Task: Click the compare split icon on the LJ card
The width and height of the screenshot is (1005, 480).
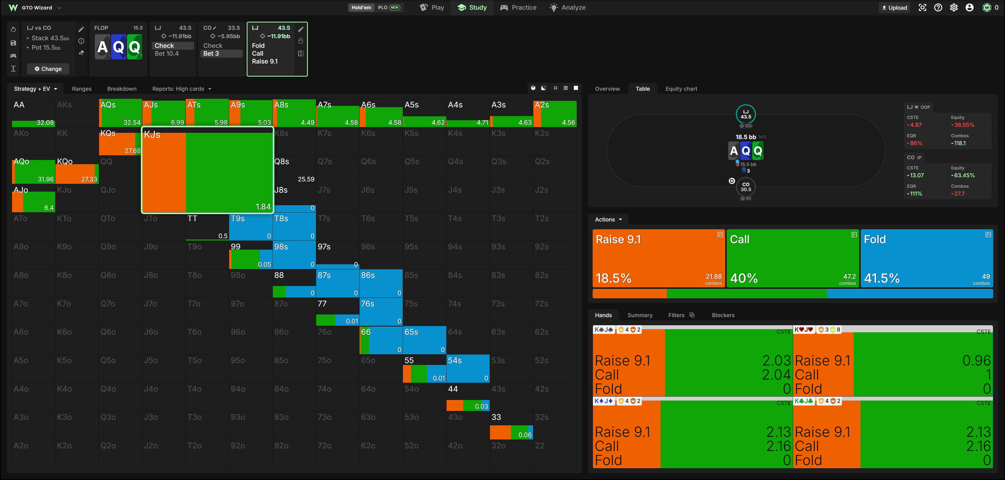Action: click(x=301, y=53)
